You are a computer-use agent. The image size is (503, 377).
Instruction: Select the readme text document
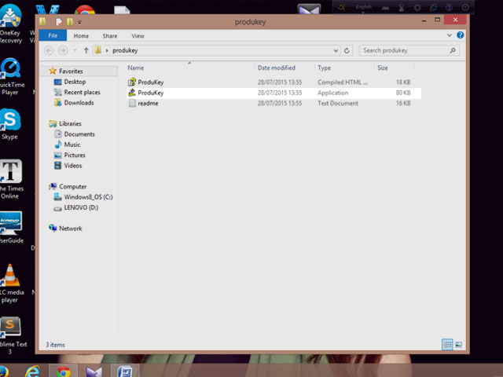[x=274, y=103]
